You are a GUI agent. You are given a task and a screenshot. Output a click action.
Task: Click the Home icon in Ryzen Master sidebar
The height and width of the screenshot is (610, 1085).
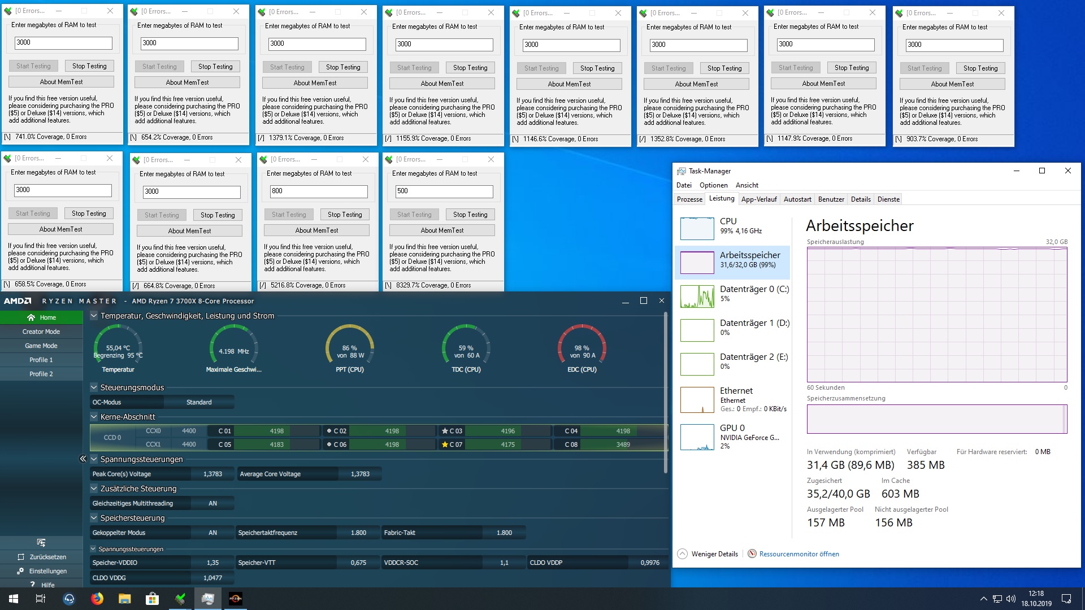pyautogui.click(x=31, y=317)
